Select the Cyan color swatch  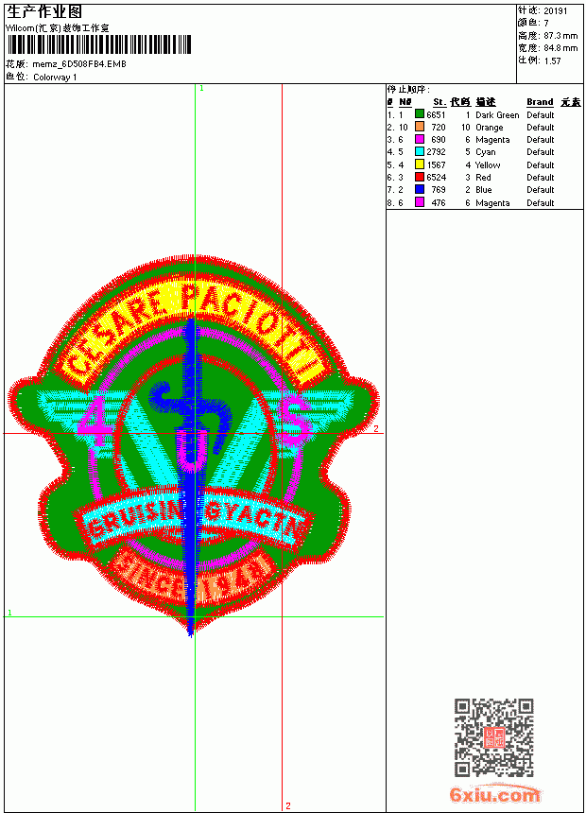420,151
